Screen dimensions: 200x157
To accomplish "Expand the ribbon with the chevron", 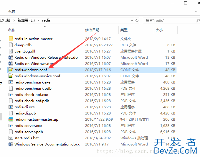I will point(196,12).
